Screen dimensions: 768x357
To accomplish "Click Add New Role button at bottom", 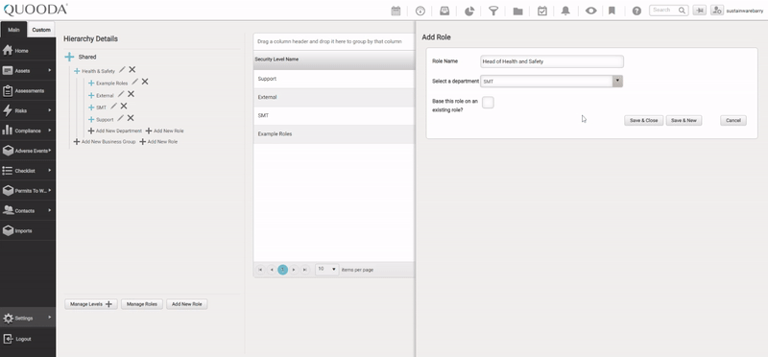I will pyautogui.click(x=187, y=304).
